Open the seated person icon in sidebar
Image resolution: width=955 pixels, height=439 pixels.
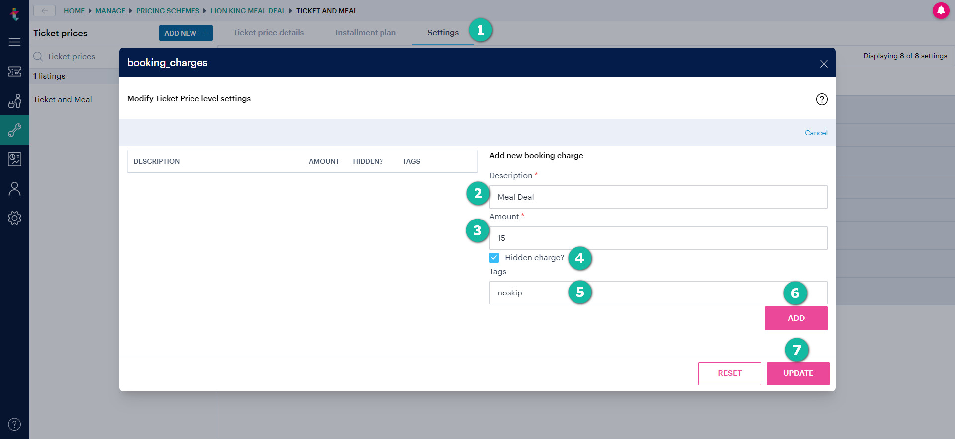[x=14, y=101]
